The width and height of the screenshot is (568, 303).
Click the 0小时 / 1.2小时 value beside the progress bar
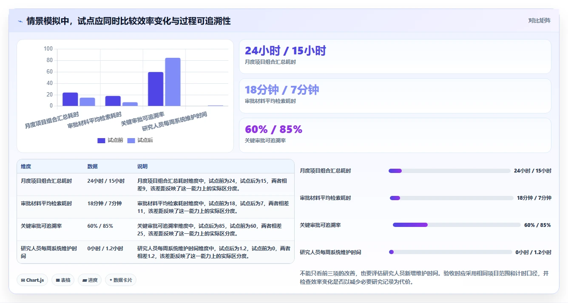533,252
